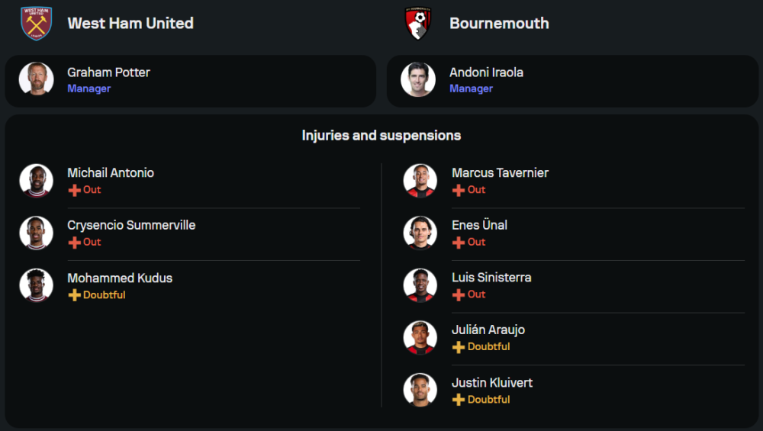Viewport: 763px width, 431px height.
Task: Click the yellow Doubtful icon for Justin Kluivert
Action: [x=459, y=400]
